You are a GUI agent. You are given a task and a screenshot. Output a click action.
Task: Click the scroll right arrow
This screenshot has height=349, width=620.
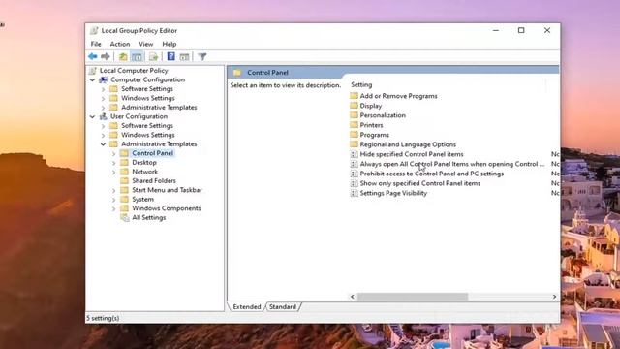point(554,297)
